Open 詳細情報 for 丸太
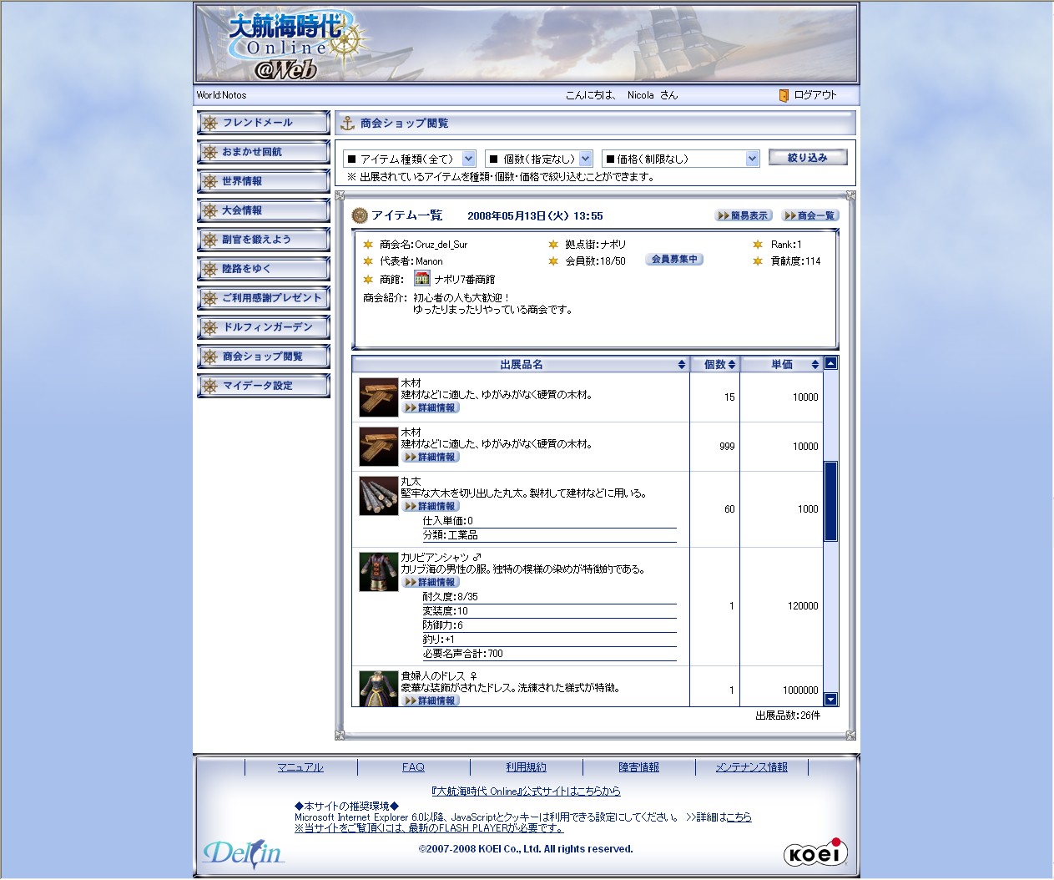 pyautogui.click(x=431, y=507)
